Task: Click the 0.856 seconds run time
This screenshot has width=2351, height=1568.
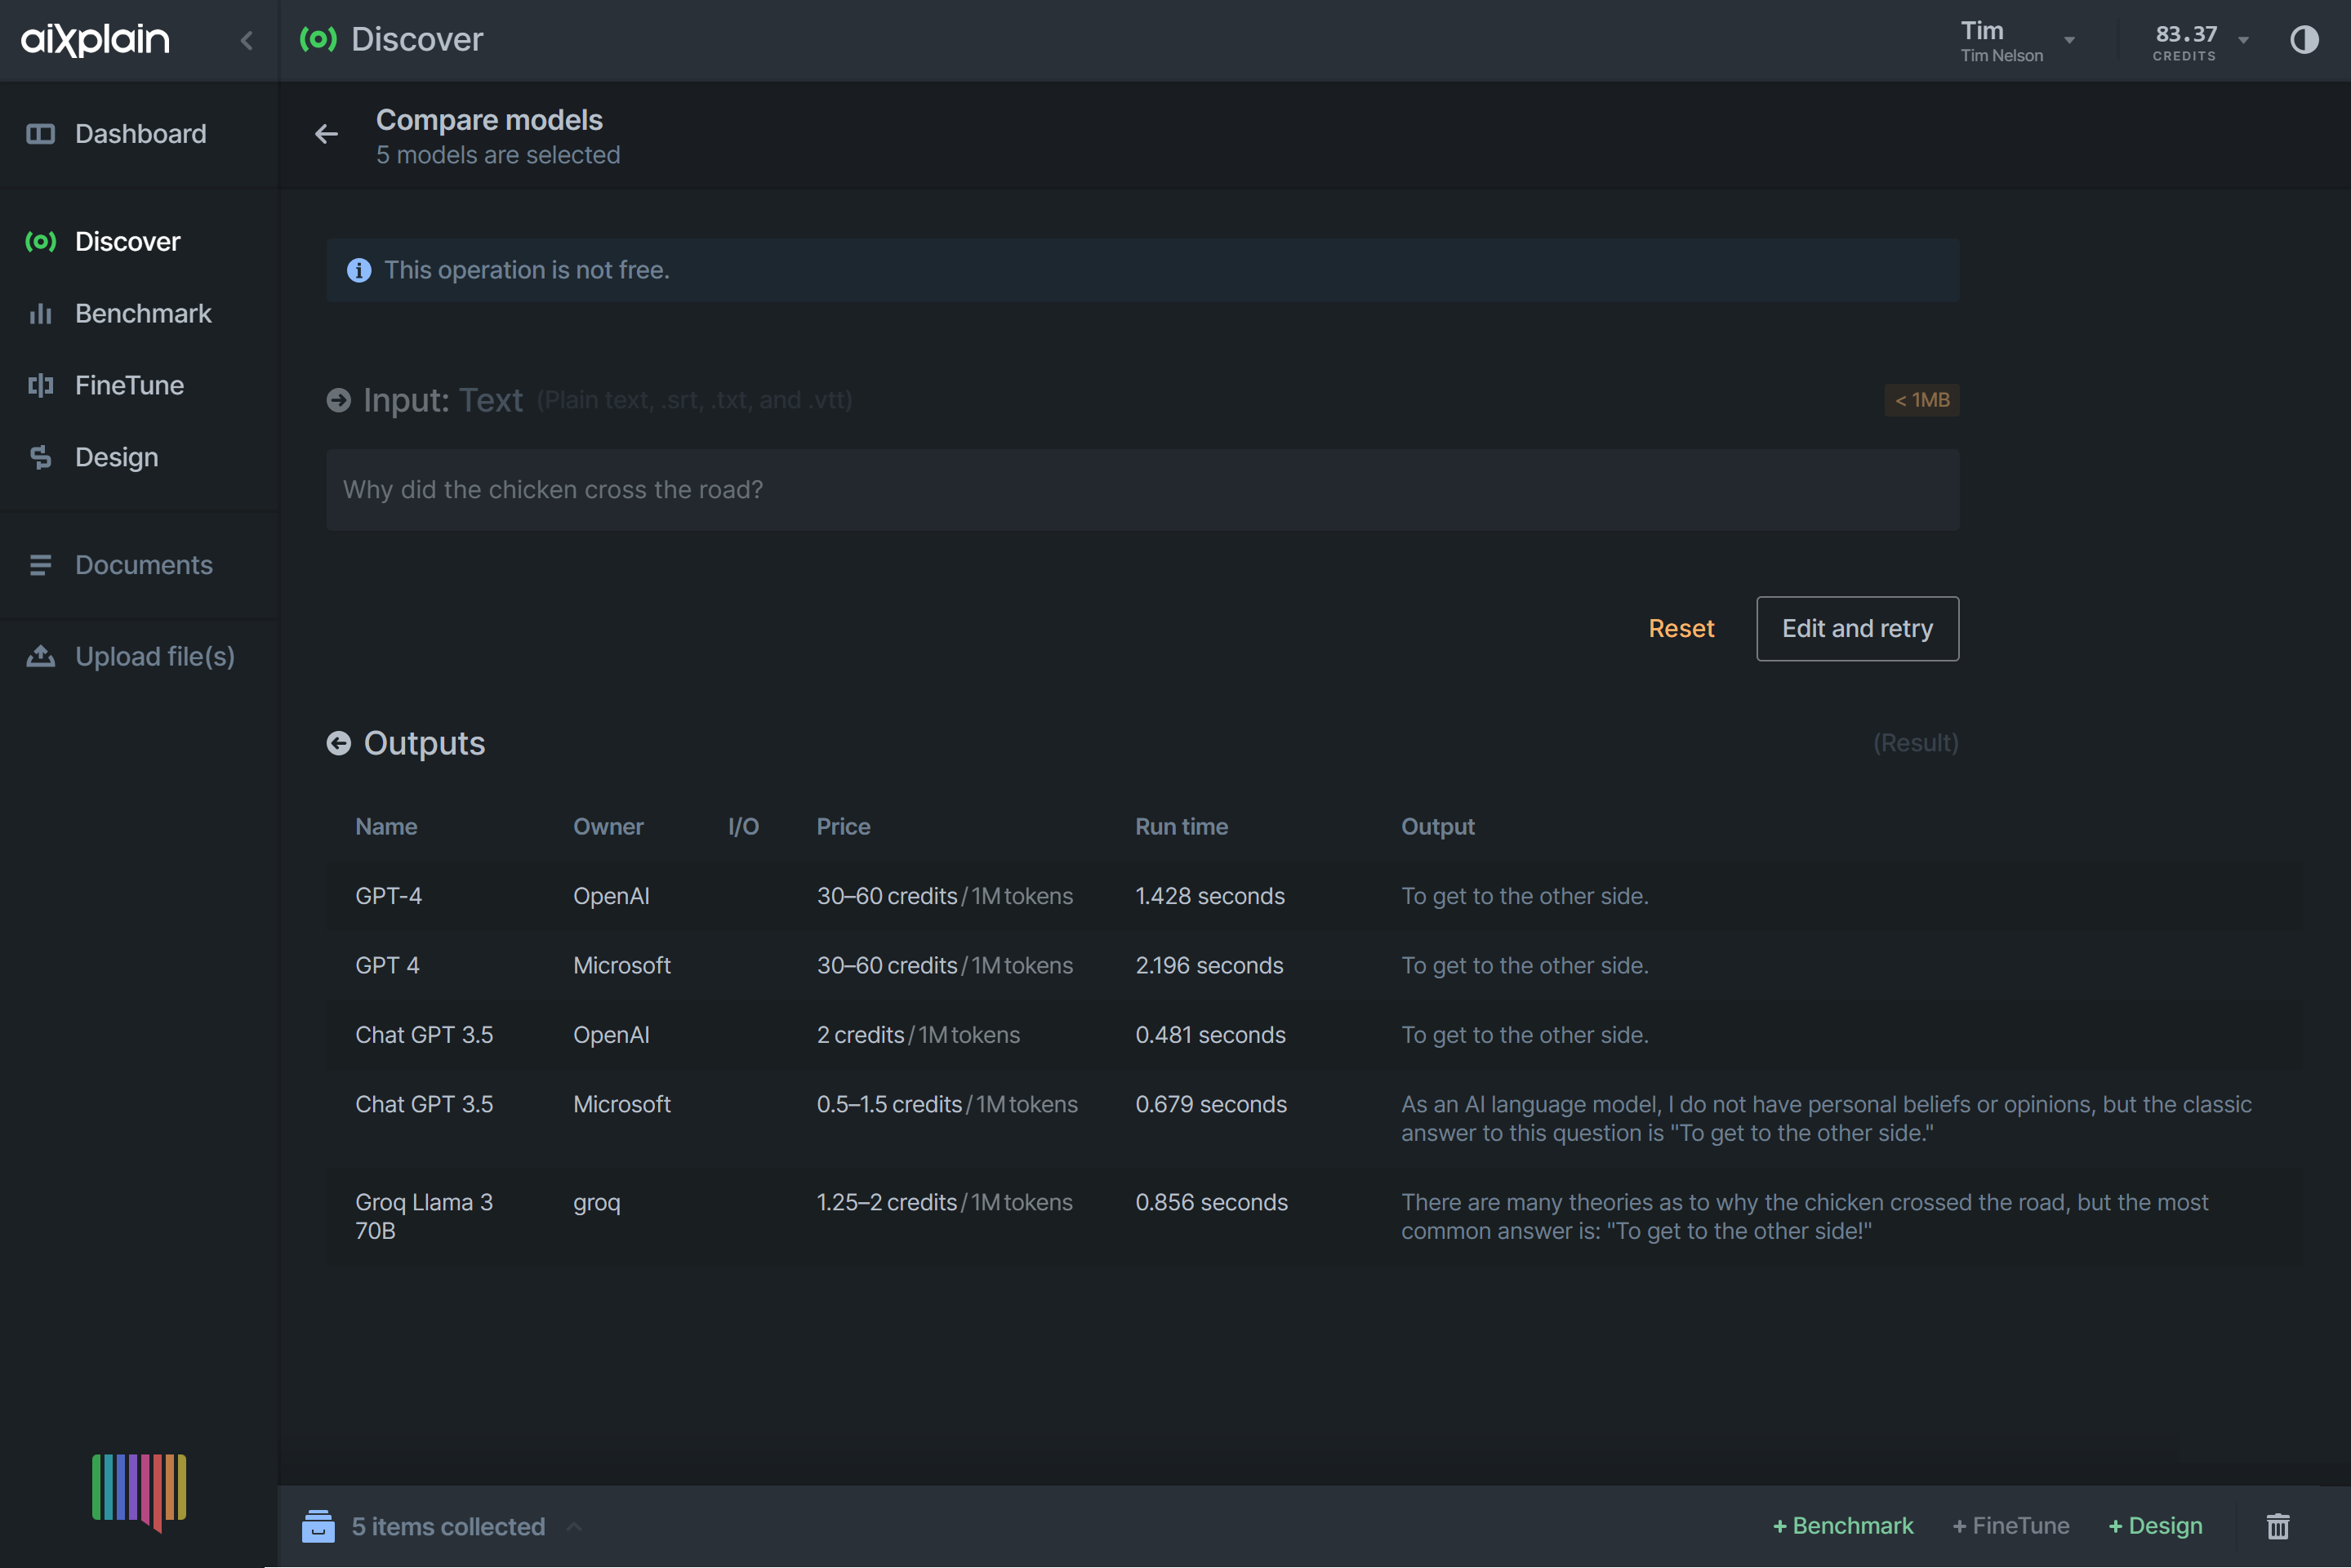Action: 1211,1203
